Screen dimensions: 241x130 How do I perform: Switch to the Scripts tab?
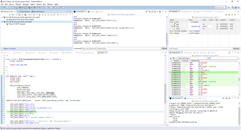[100, 12]
